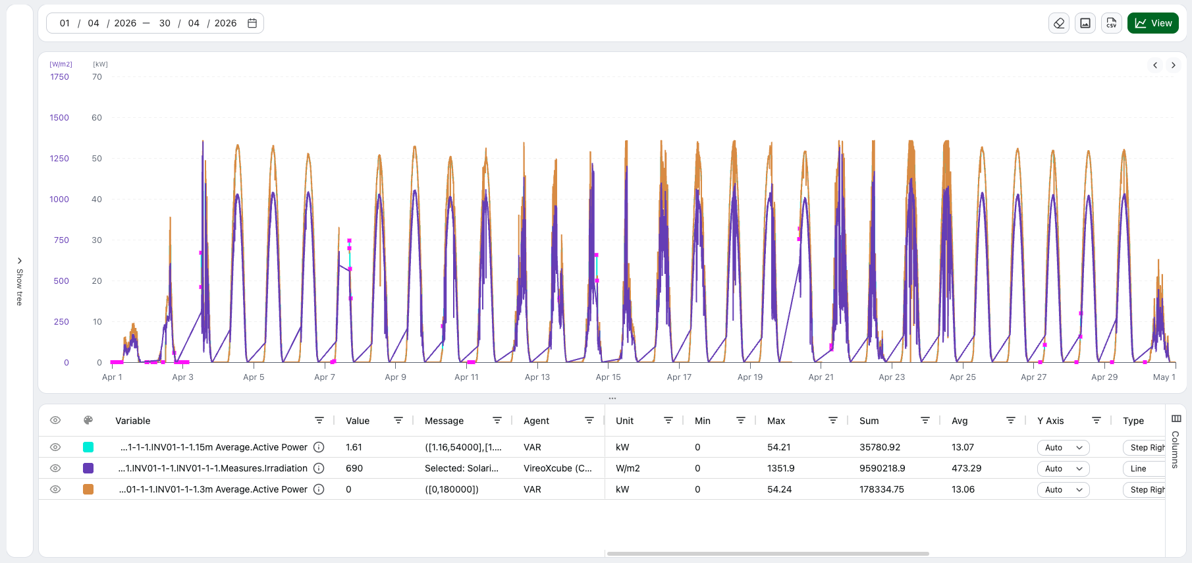1192x563 pixels.
Task: Go to next chart period arrow
Action: [1174, 65]
